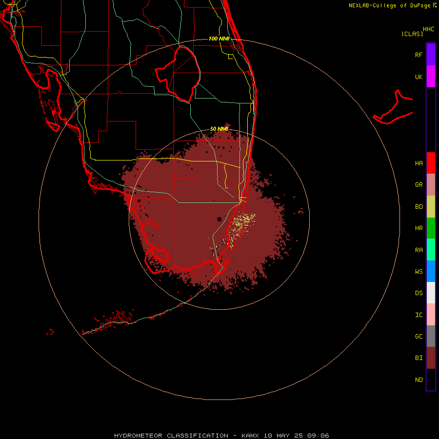The image size is (439, 439).
Task: Click the HA red legend swatch
Action: point(431,163)
